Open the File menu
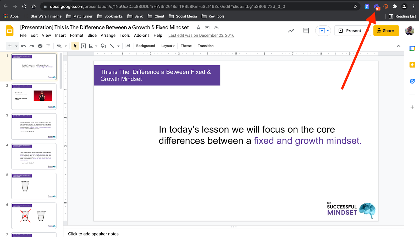 pyautogui.click(x=23, y=35)
